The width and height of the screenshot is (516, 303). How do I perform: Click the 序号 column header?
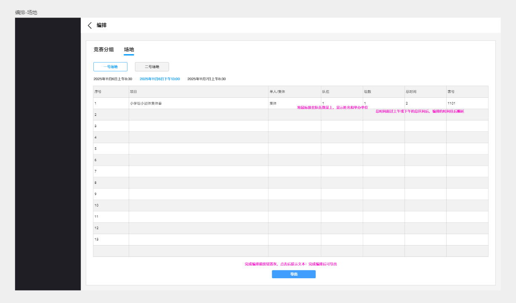(x=98, y=91)
